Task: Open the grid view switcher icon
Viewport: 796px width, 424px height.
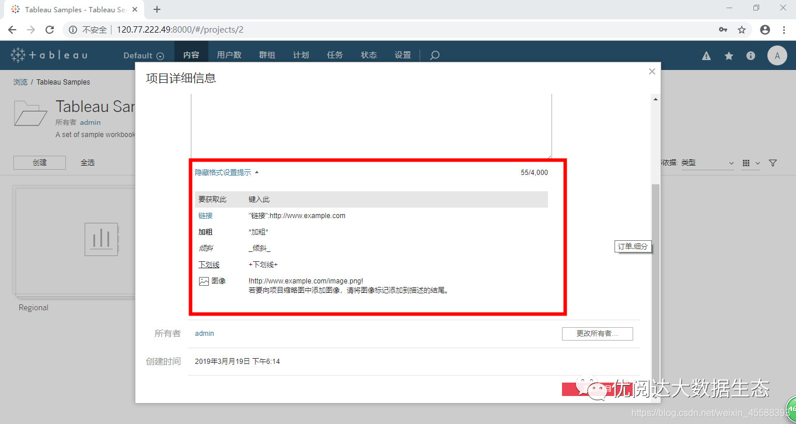Action: 750,163
